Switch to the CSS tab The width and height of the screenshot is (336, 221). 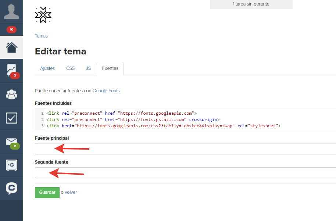pos(70,68)
